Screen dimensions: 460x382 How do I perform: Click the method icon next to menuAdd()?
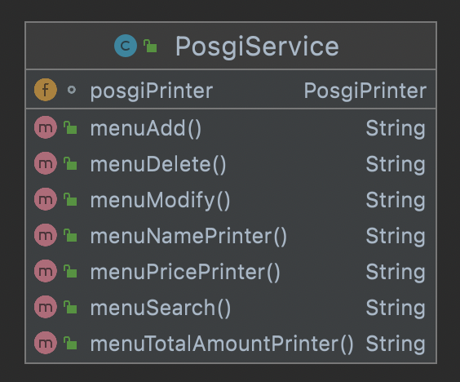[x=46, y=127]
